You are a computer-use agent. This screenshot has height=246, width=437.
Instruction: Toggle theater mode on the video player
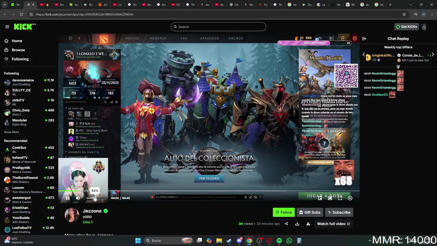(x=330, y=198)
